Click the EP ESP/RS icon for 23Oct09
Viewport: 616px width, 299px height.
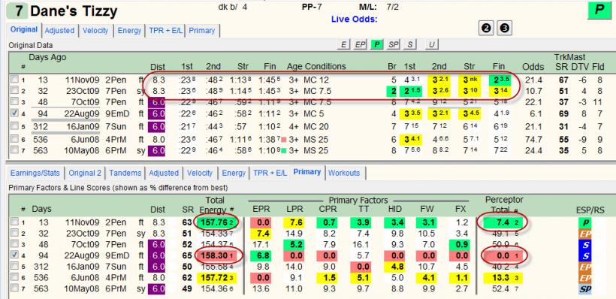[x=585, y=234]
